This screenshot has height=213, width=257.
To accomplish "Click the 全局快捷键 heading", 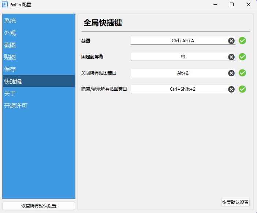I will pyautogui.click(x=103, y=23).
